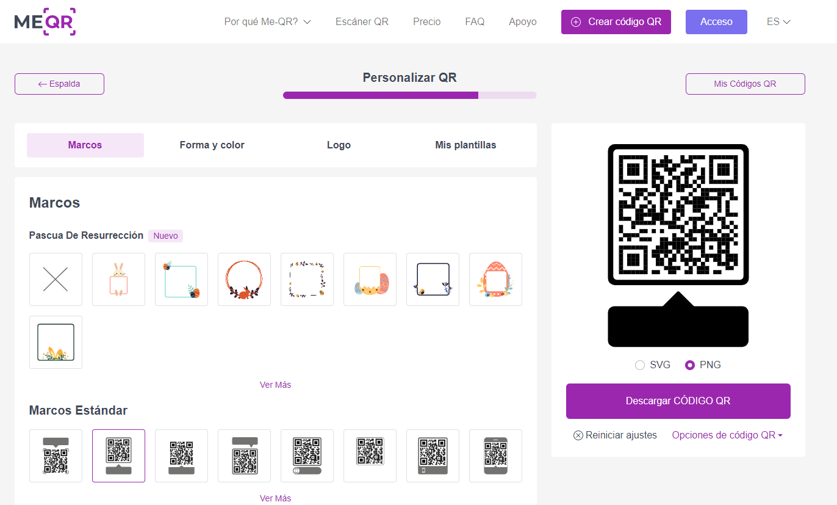Open the Logo tab
The height and width of the screenshot is (505, 837).
[x=339, y=145]
